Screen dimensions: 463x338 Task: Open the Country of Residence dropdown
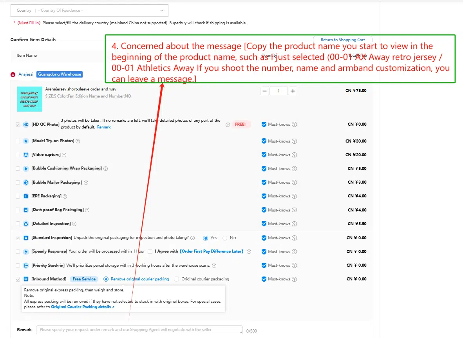point(89,10)
